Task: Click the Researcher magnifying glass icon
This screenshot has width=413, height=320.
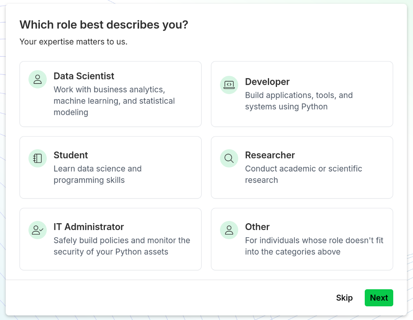Action: (x=229, y=158)
